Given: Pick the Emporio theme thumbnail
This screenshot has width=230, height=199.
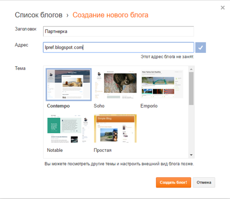Looking at the screenshot, I should 162,84.
